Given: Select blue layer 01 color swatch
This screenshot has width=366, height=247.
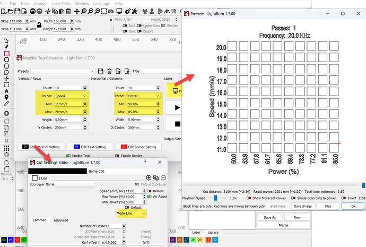Looking at the screenshot, I should [x=11, y=240].
